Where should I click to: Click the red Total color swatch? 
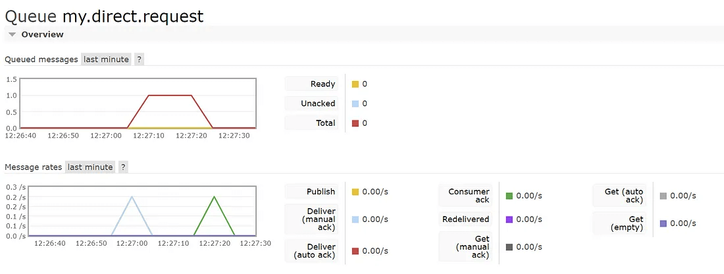pos(355,124)
